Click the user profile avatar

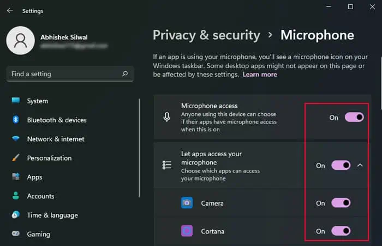coord(20,42)
